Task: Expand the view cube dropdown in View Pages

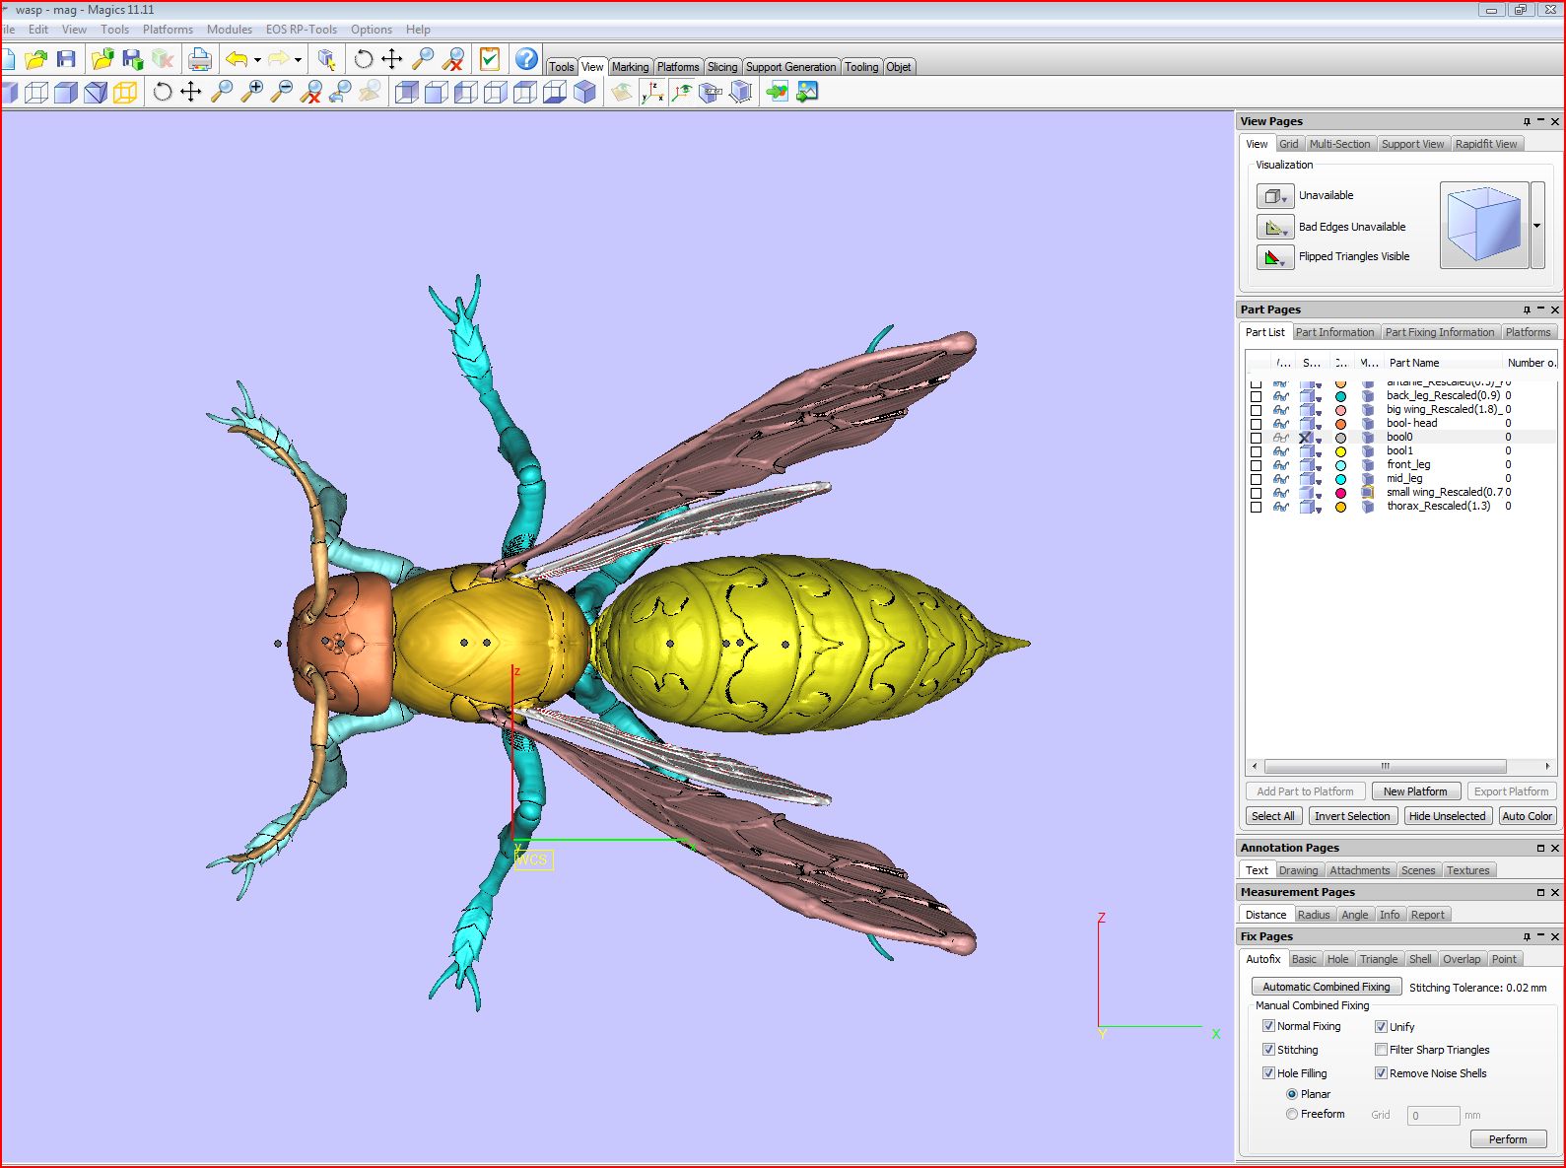Action: coord(1536,226)
